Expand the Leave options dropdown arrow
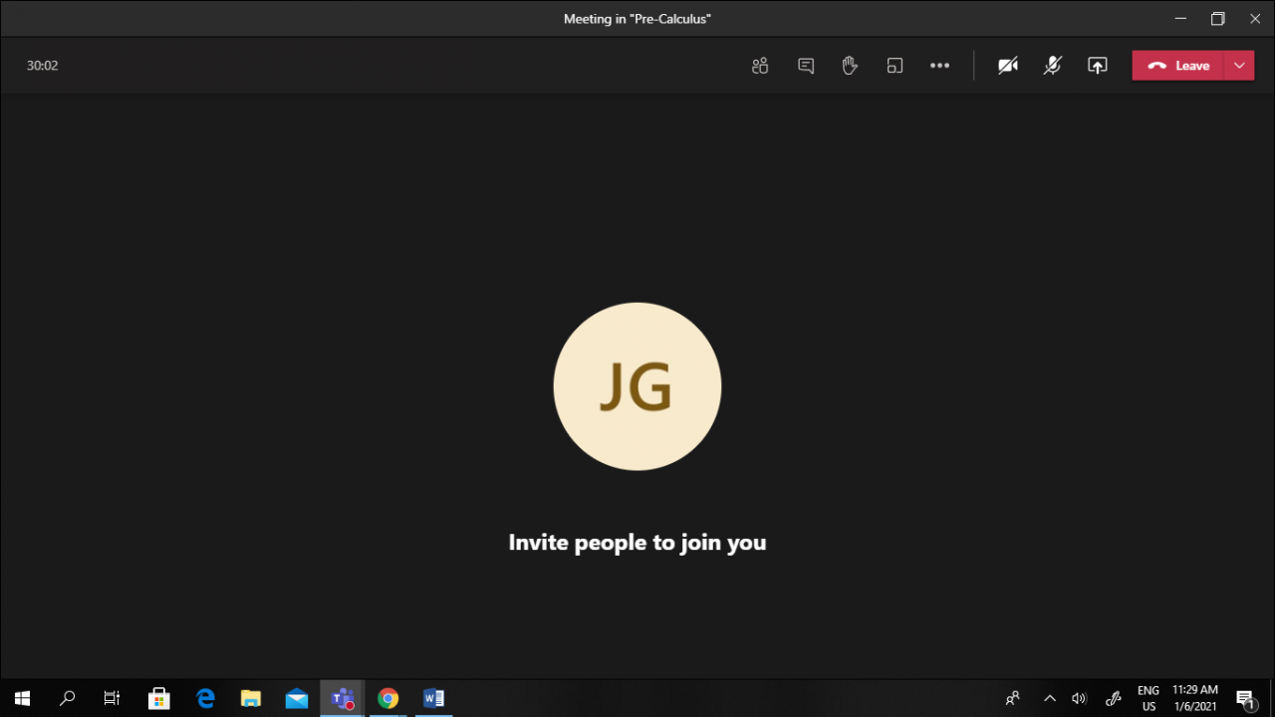Screen dimensions: 1275x717 pyautogui.click(x=1239, y=66)
